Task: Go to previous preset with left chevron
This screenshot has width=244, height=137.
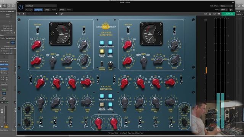Action: [x=27, y=10]
